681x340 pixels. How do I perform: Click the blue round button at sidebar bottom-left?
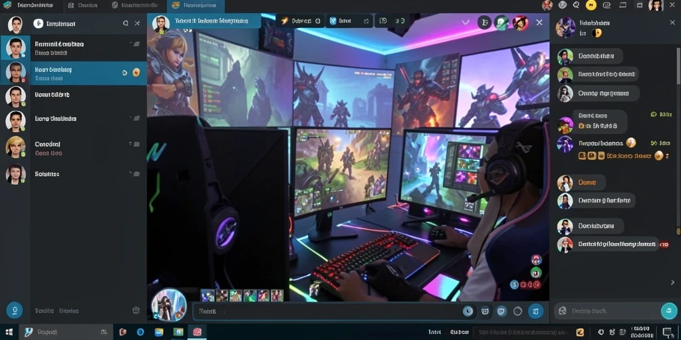[15, 310]
